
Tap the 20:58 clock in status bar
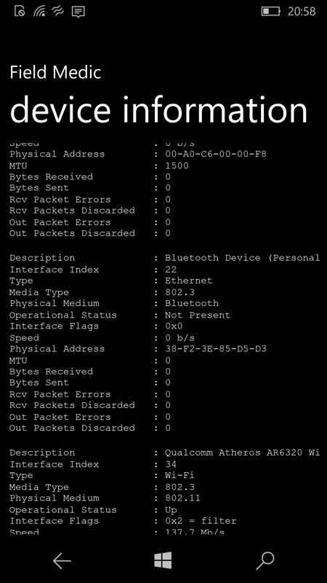pyautogui.click(x=302, y=12)
